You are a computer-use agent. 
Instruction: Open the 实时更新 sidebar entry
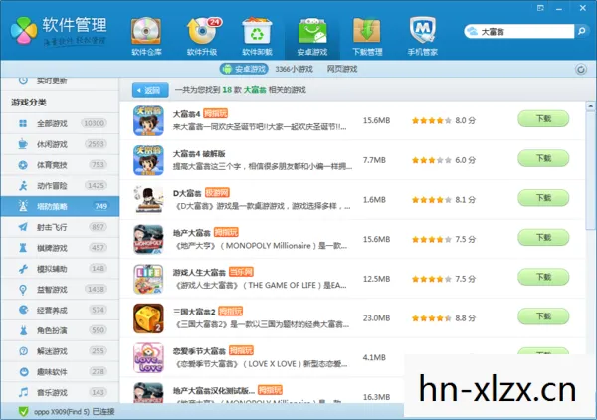pos(60,81)
